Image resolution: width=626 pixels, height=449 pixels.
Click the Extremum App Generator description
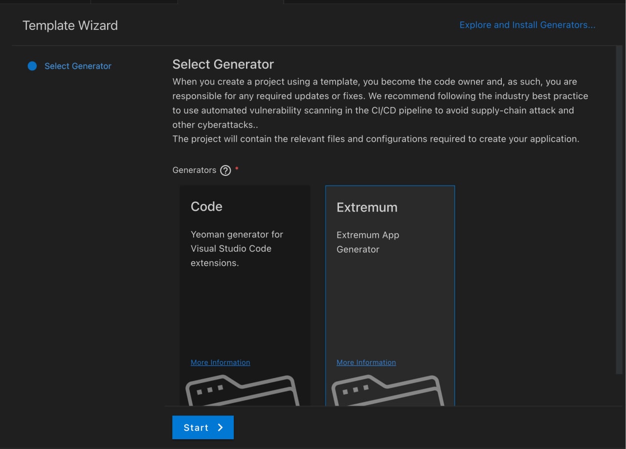point(368,242)
